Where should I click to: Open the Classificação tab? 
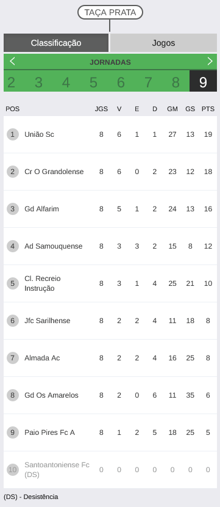point(56,43)
